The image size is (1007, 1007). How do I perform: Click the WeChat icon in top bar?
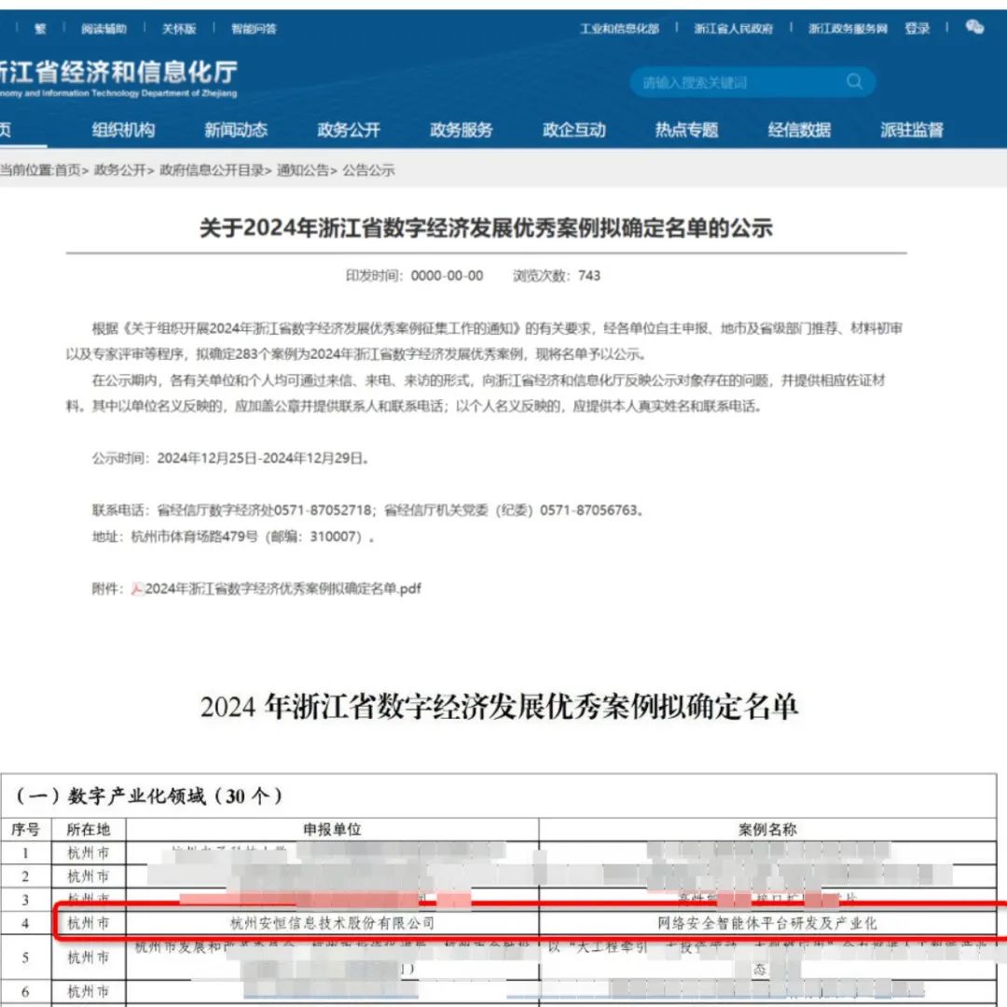pos(975,28)
